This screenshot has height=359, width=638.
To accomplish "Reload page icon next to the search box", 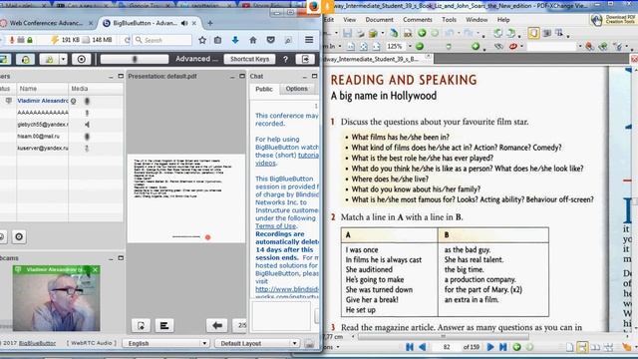I will (x=127, y=40).
